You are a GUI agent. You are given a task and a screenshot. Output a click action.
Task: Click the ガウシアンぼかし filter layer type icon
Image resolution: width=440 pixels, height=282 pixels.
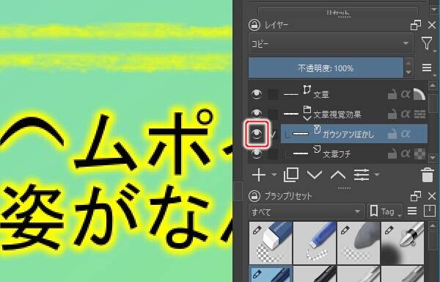[x=317, y=129]
